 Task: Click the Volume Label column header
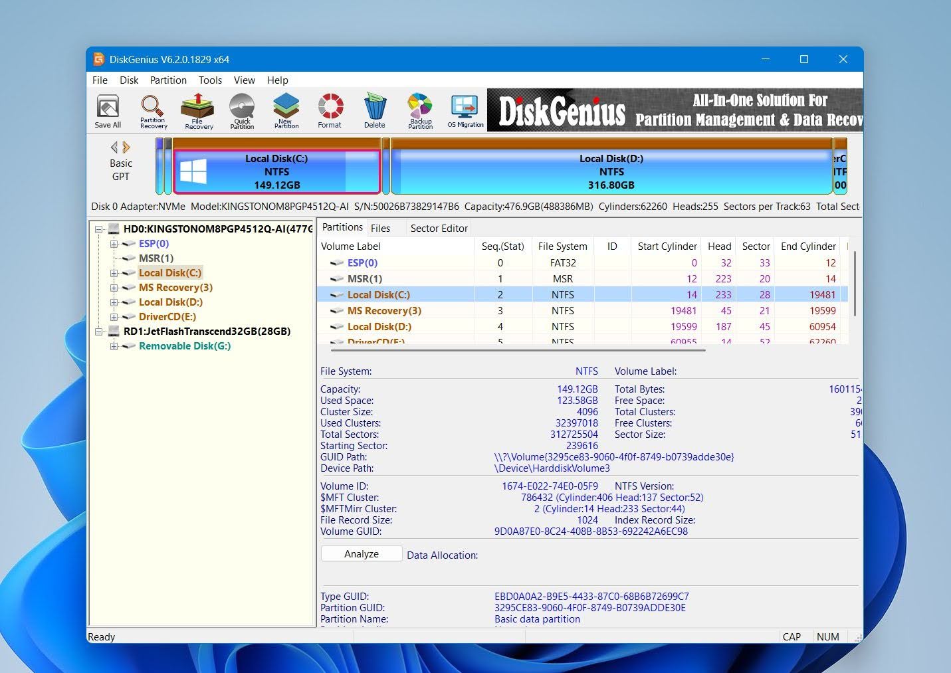[396, 246]
